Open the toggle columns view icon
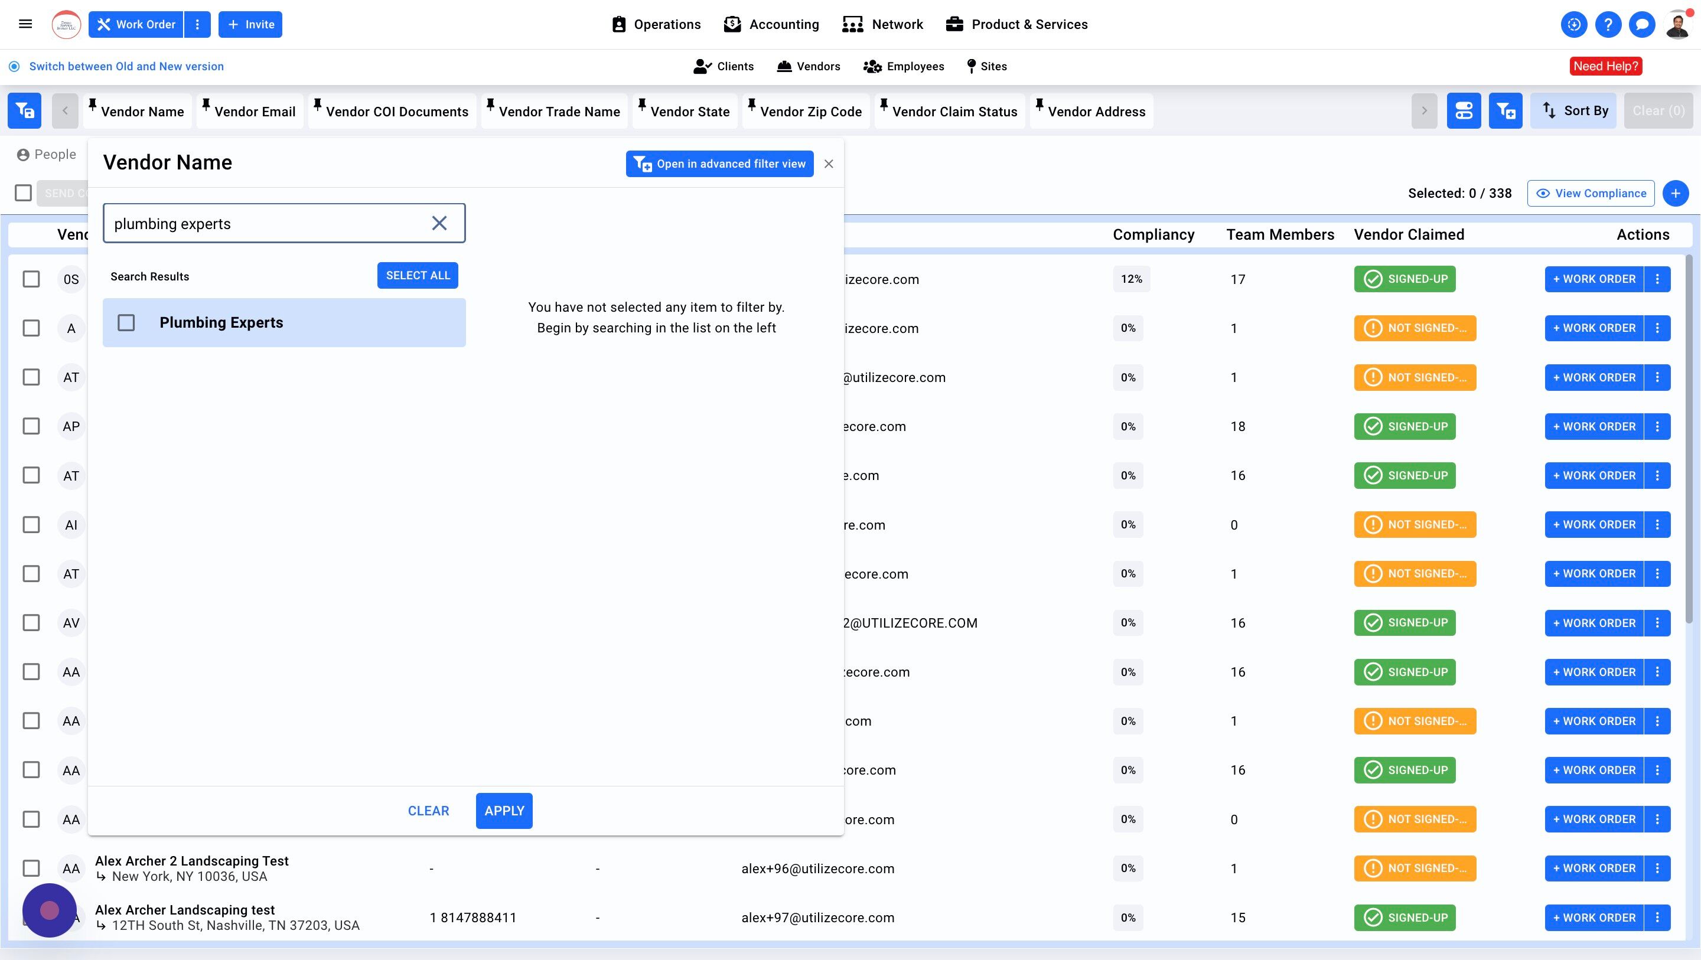This screenshot has height=960, width=1701. coord(1464,111)
